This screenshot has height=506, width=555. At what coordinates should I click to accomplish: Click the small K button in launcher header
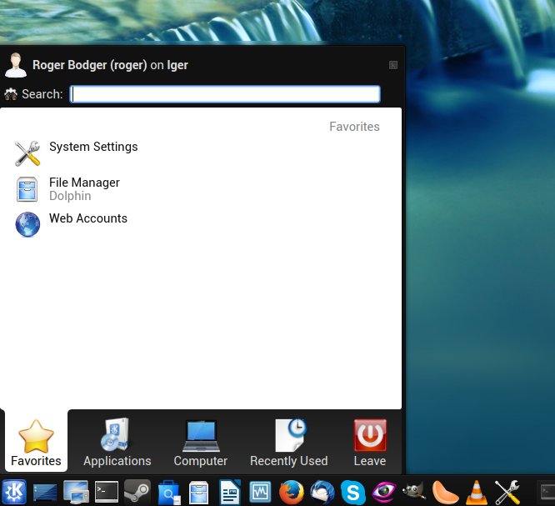393,65
